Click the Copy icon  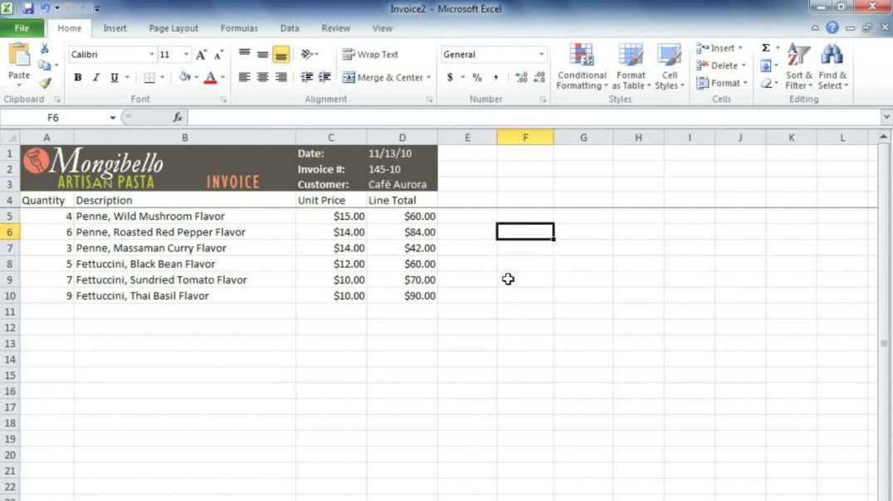[x=45, y=66]
